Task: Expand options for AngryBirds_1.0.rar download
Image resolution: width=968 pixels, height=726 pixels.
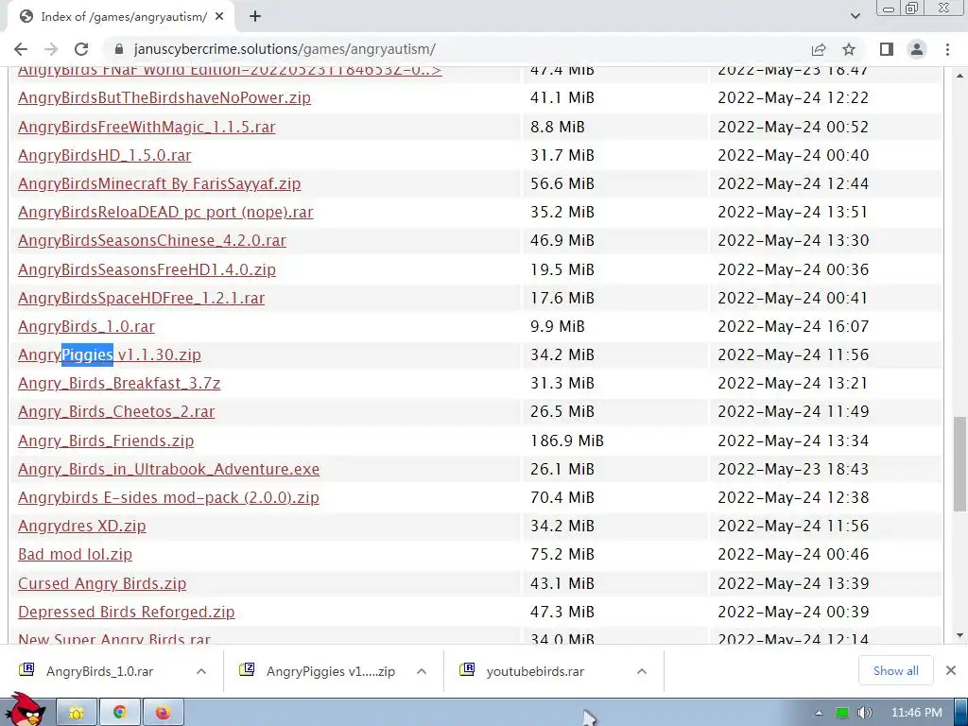Action: (x=201, y=671)
